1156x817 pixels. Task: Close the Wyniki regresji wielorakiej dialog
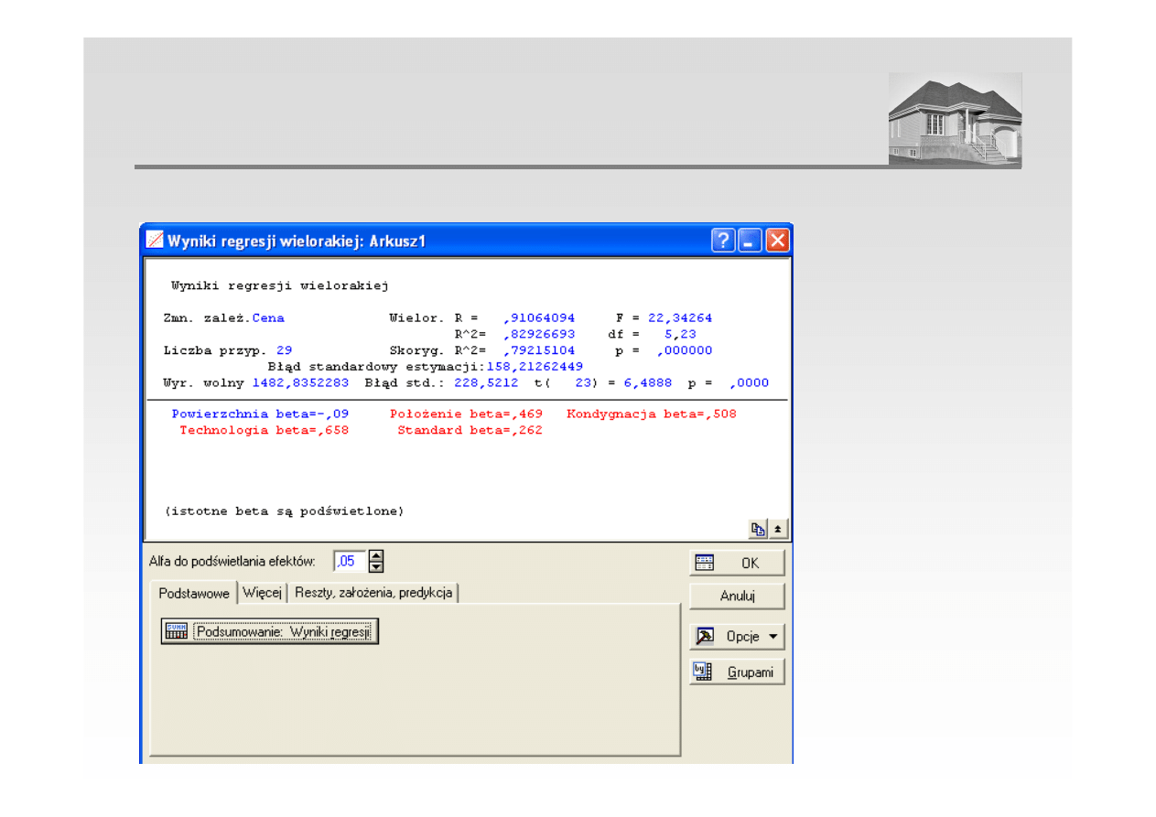[777, 241]
